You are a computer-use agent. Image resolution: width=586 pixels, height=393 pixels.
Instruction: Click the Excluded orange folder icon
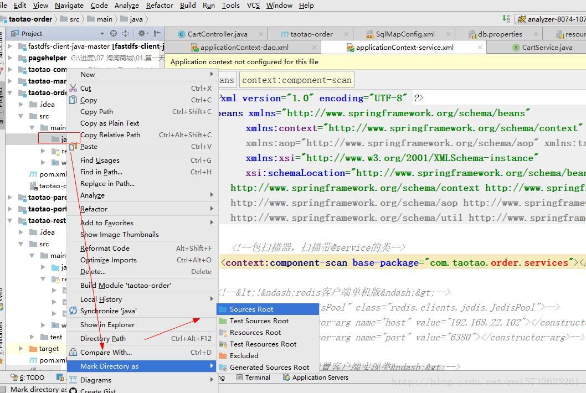pos(223,355)
